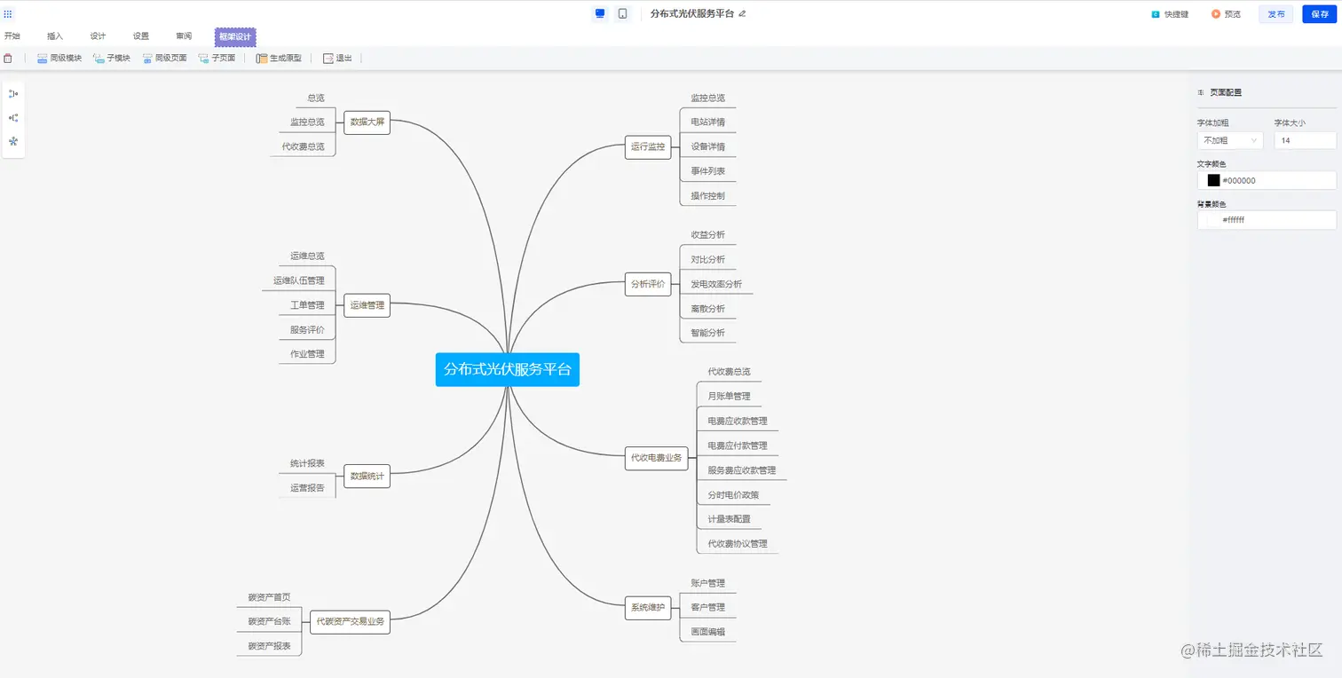Add a 同级页面 sibling page

tap(164, 58)
